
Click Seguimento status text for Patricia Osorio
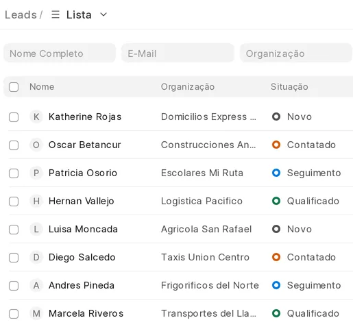click(314, 173)
